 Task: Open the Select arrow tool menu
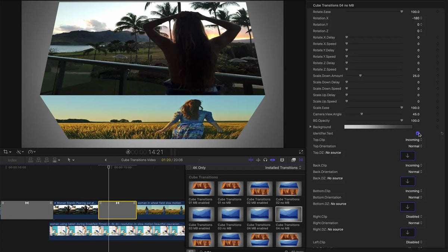pyautogui.click(x=71, y=160)
